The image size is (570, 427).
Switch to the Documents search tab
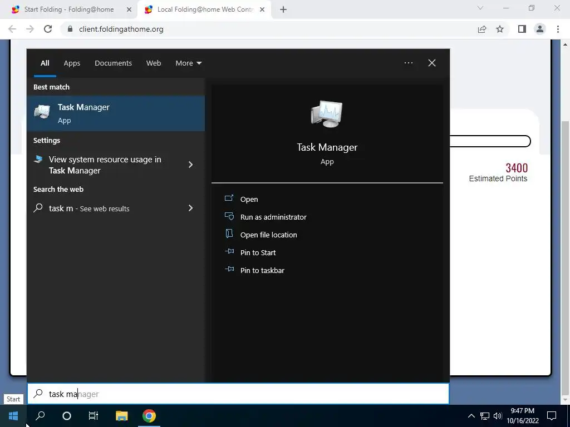click(113, 63)
